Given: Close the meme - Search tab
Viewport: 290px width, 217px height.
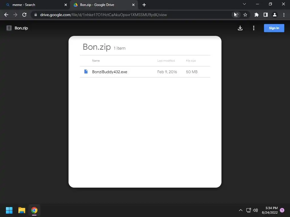Looking at the screenshot, I should coord(66,5).
